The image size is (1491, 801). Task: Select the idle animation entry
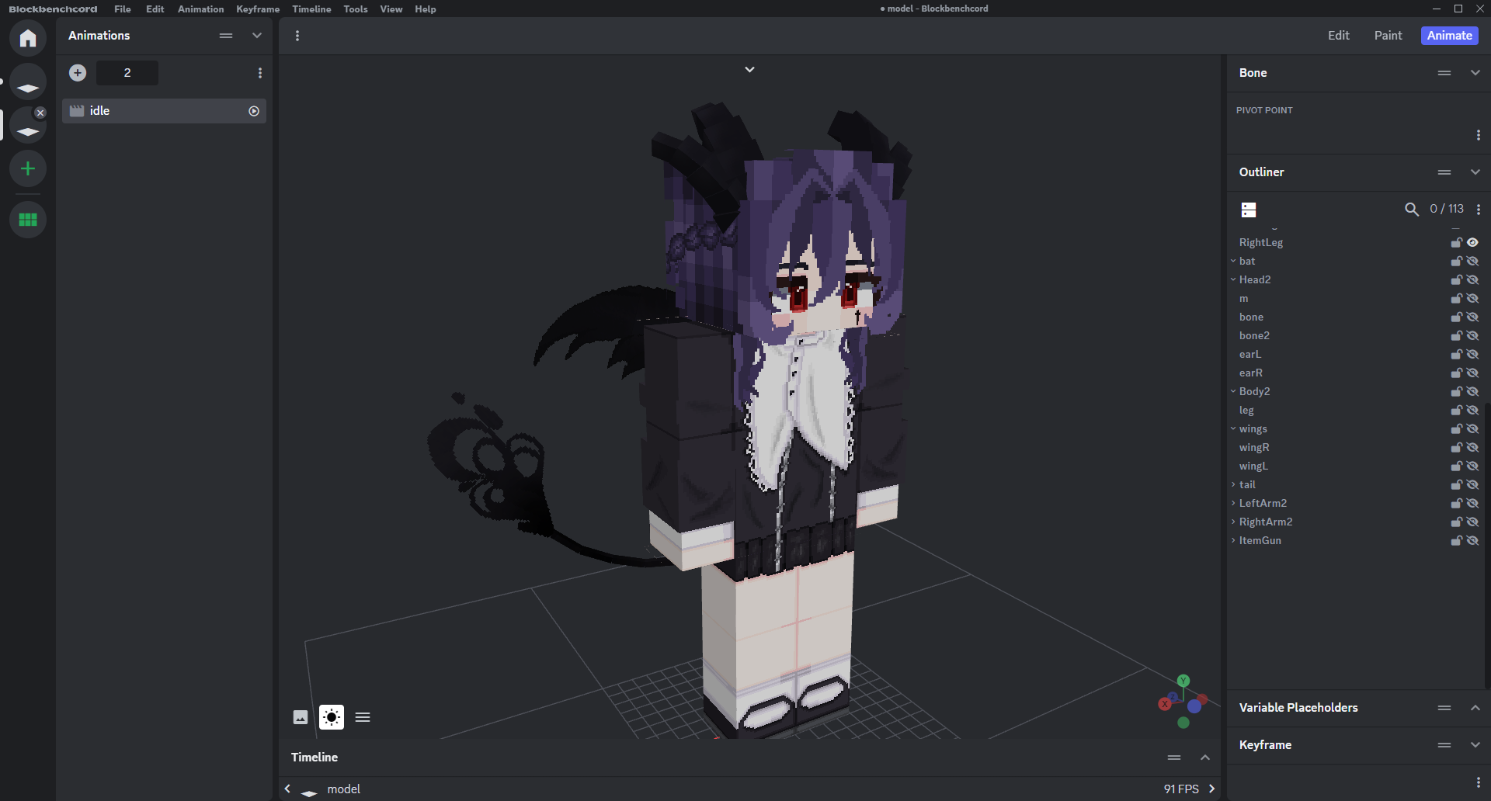[x=155, y=111]
